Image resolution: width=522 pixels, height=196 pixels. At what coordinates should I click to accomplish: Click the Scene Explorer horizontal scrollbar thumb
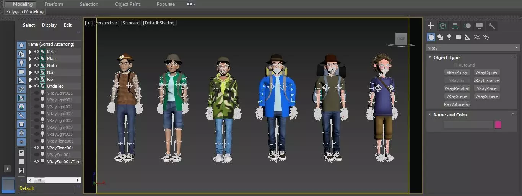tap(39, 180)
